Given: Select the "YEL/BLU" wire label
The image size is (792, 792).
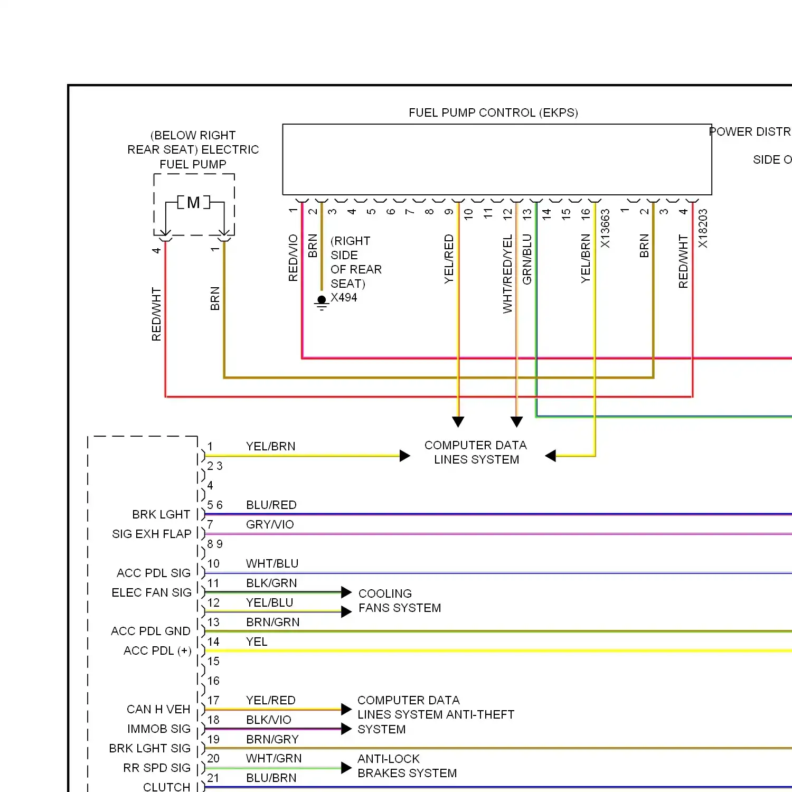Looking at the screenshot, I should click(269, 602).
